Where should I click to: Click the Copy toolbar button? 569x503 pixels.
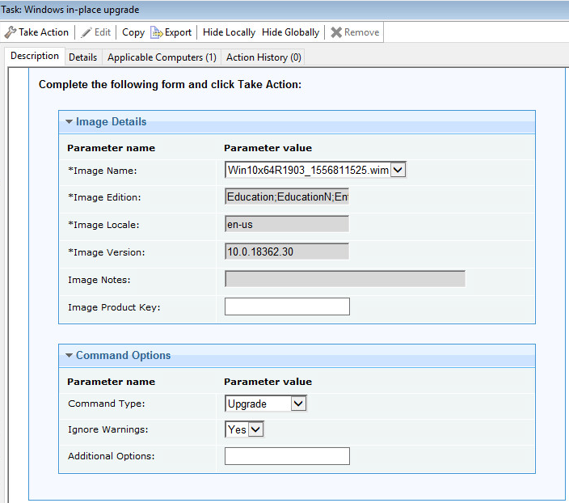(133, 32)
